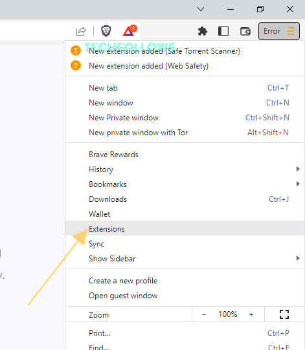Expand the History submenu arrow

point(298,169)
